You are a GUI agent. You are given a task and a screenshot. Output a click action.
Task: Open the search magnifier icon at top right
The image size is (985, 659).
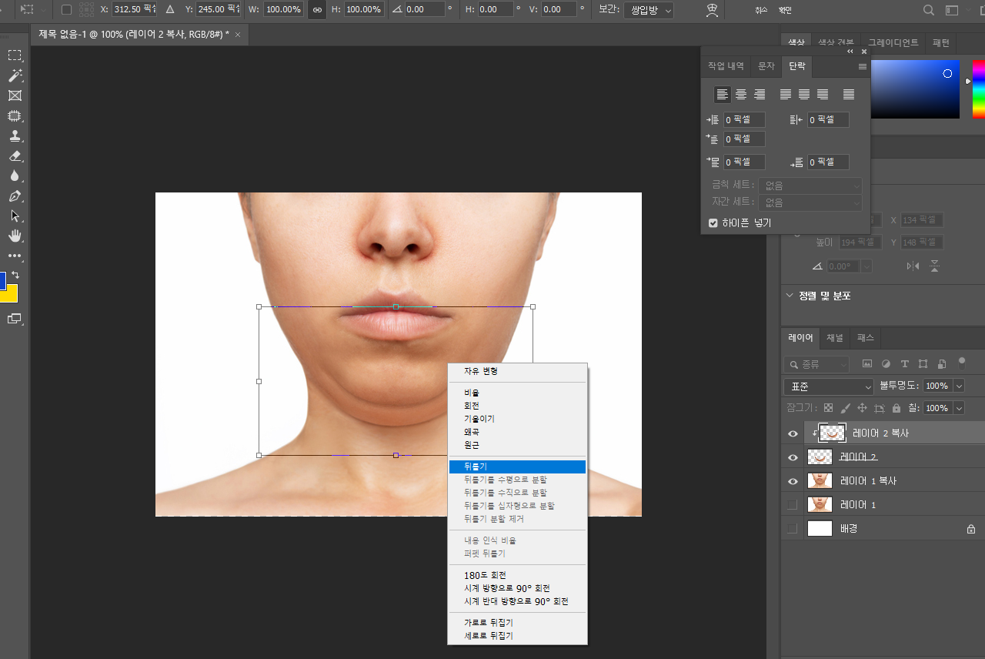click(929, 10)
